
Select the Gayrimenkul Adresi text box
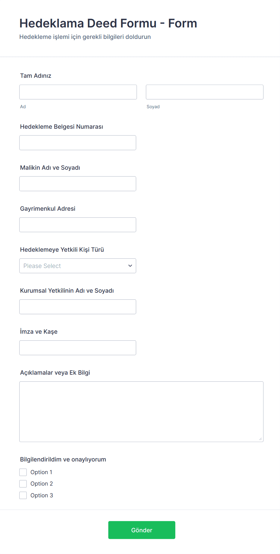point(78,225)
